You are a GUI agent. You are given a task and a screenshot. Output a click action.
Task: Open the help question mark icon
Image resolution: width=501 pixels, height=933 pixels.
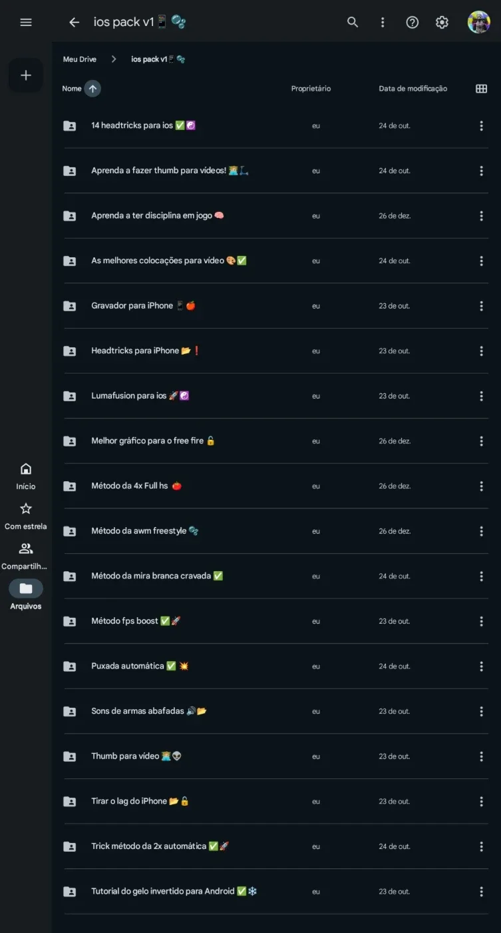point(413,22)
